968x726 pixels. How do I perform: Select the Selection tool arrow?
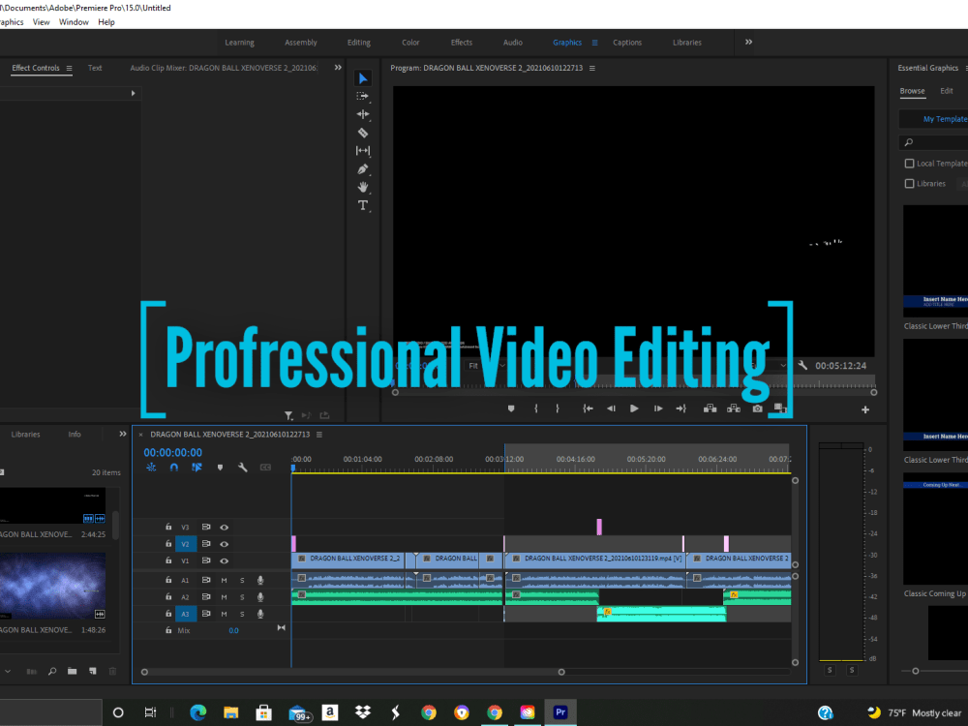(x=362, y=78)
